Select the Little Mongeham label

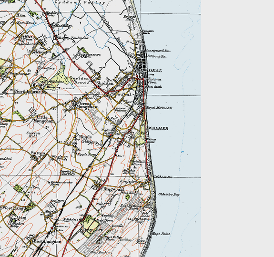click(44, 119)
